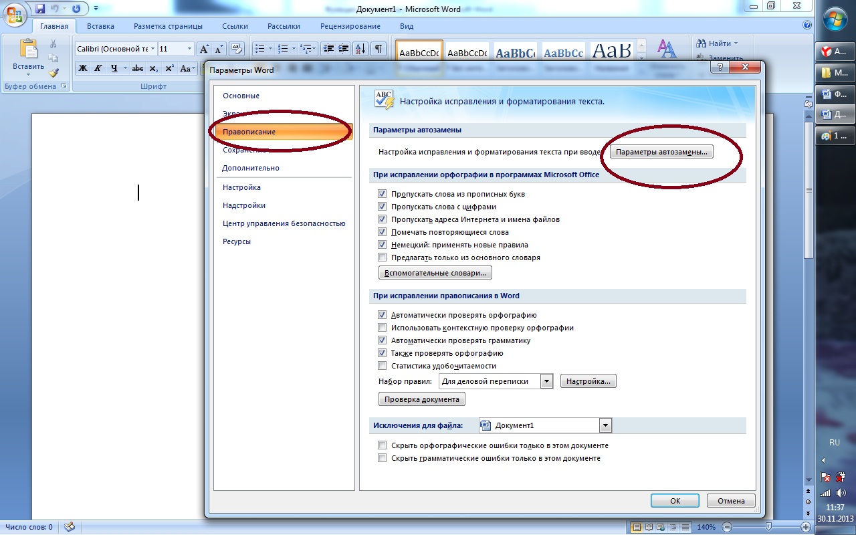Enable 'Использовать контекстную проверку орфографии' checkbox
The image size is (856, 535).
[383, 328]
